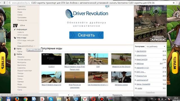Image resolution: width=180 pixels, height=101 pixels.
Task: Open 'Поезда' sidebar link
Action: pyautogui.click(x=20, y=74)
